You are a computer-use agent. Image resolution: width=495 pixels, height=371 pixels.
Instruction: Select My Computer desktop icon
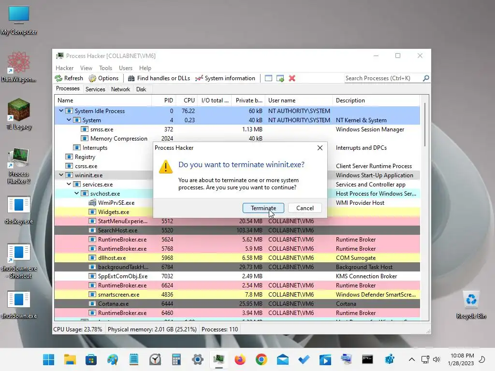(x=19, y=20)
